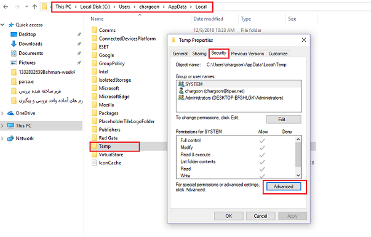371x237 pixels.
Task: Switch to the General tab
Action: click(180, 54)
